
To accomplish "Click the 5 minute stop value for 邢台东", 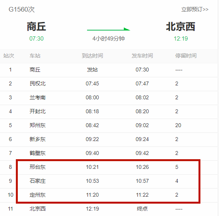I will [177, 167].
